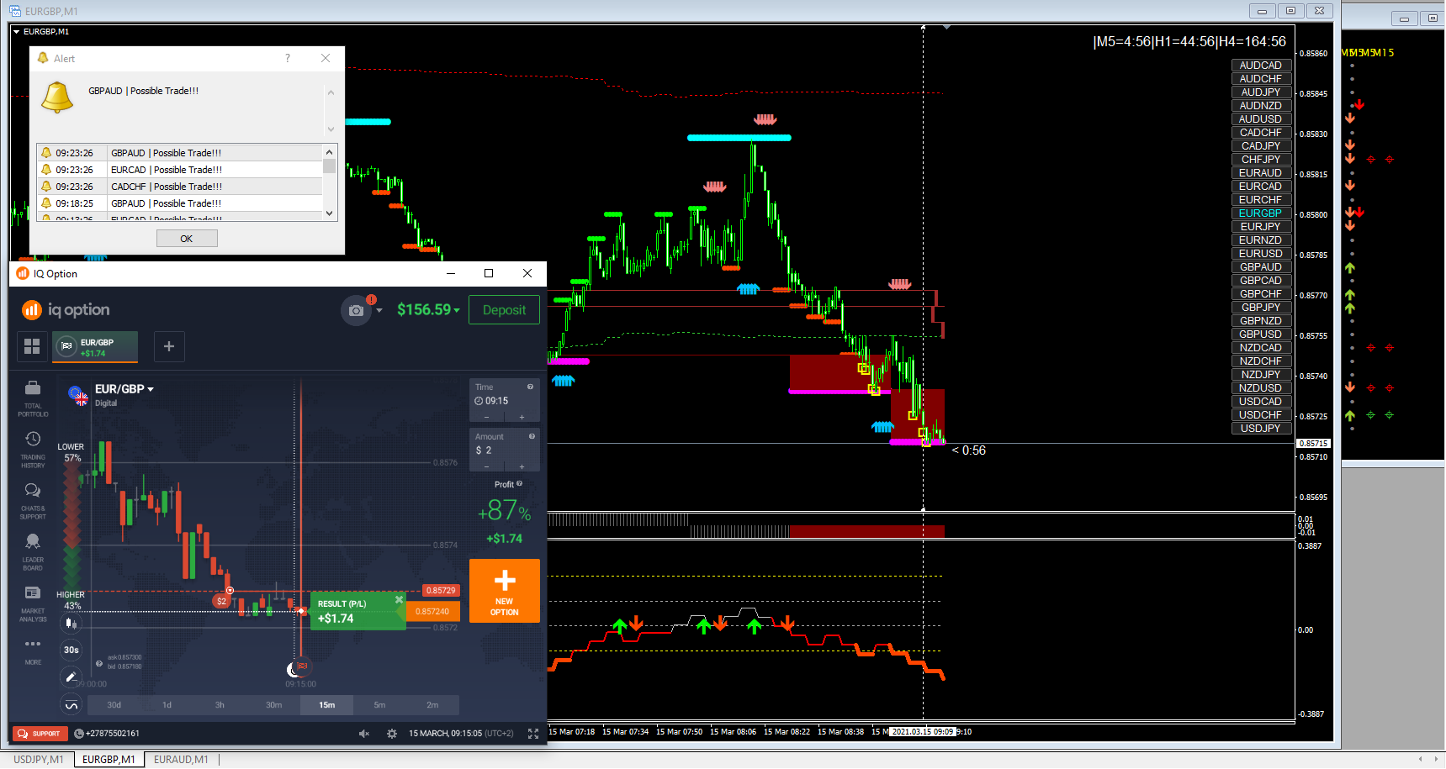Select the CADCHF Possible Trade alert row

tap(180, 187)
